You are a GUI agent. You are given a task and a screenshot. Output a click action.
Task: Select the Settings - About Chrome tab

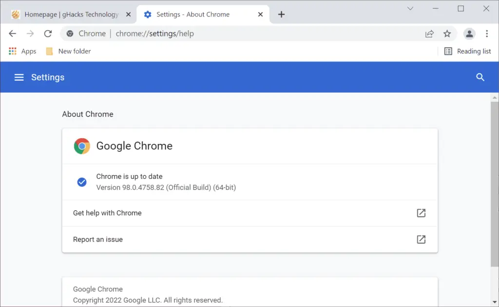click(x=203, y=15)
